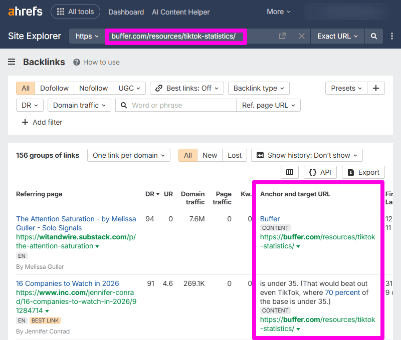This screenshot has width=401, height=340.
Task: Select the Dofollow filter
Action: click(x=54, y=88)
